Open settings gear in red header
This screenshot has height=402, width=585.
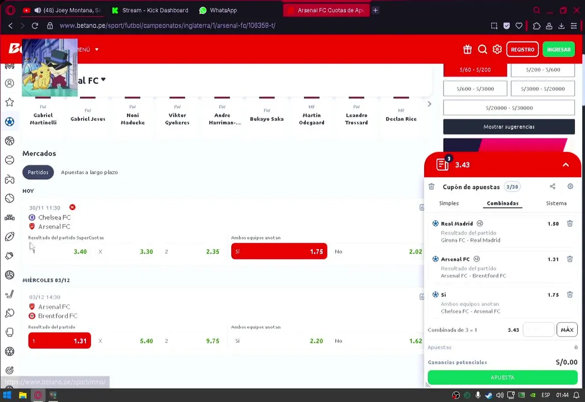tap(497, 49)
